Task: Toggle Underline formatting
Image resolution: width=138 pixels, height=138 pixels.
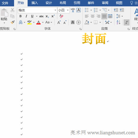Action: 32,16
